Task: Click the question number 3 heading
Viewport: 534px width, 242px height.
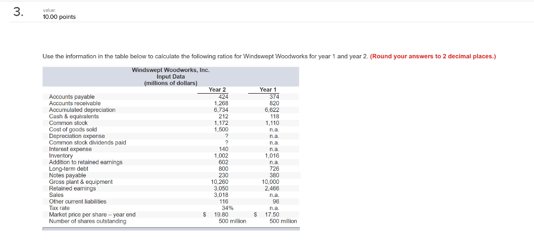Action: (x=19, y=11)
